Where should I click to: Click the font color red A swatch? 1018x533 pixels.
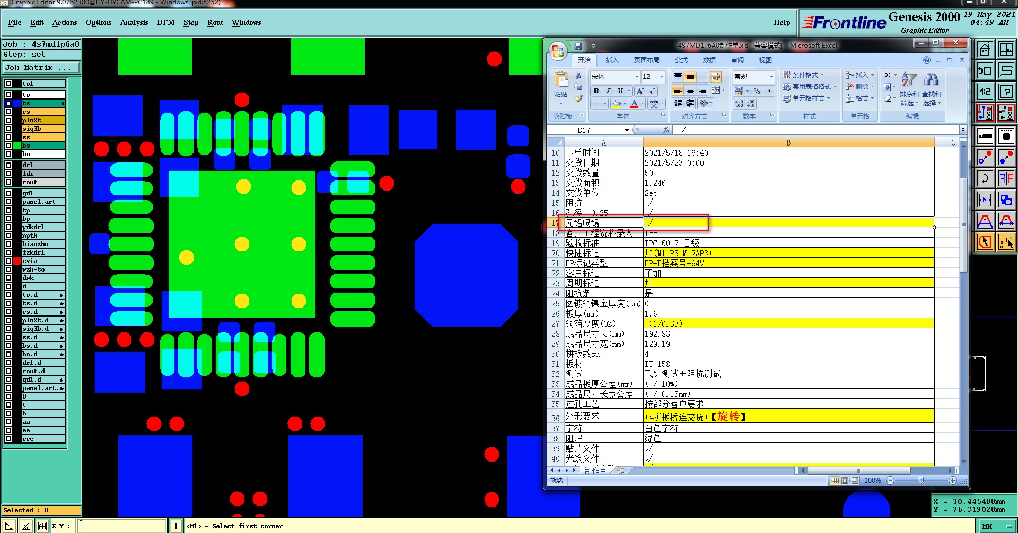[634, 104]
